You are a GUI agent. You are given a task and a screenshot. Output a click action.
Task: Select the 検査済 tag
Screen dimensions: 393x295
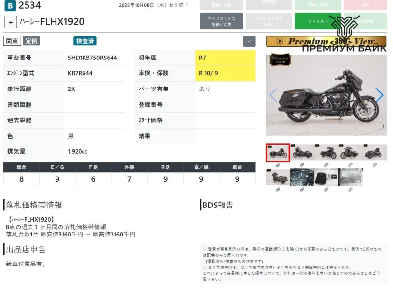(x=85, y=41)
